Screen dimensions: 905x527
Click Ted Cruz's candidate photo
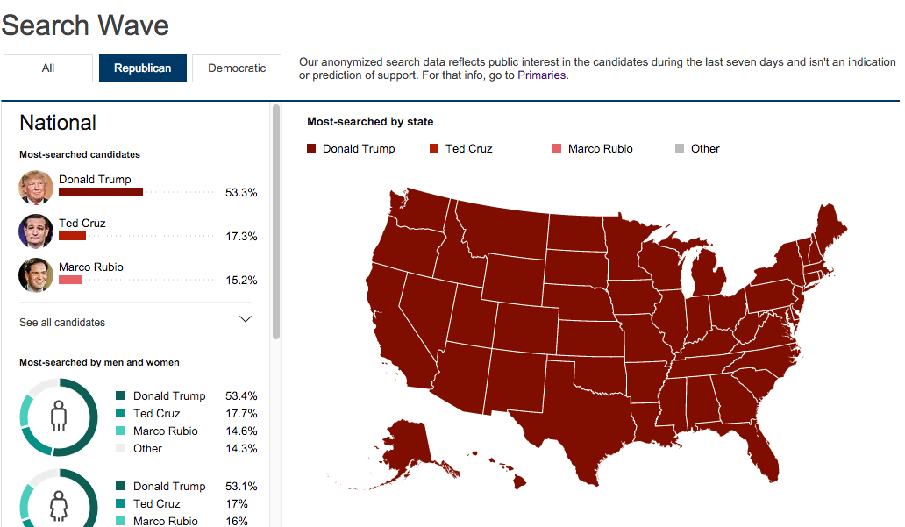(x=36, y=231)
